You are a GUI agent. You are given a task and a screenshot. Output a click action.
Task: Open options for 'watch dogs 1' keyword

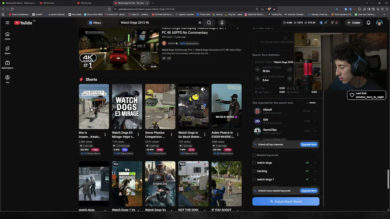pyautogui.click(x=315, y=179)
